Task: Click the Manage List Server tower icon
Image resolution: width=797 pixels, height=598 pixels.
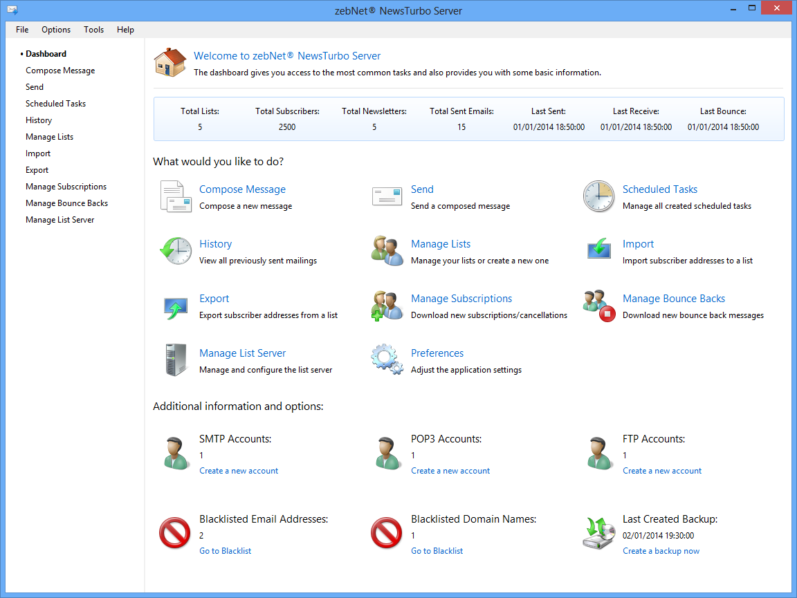Action: (x=176, y=359)
